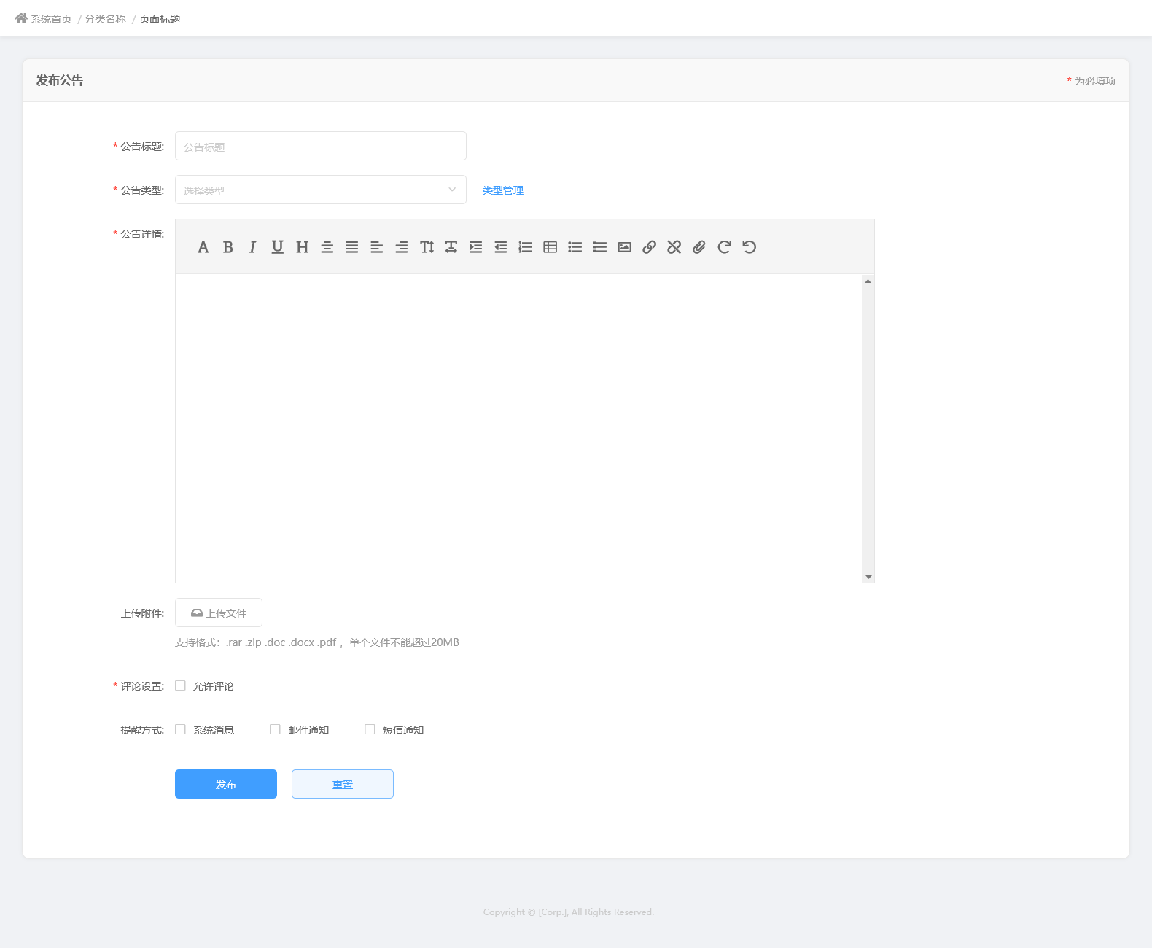
Task: Insert a table into the editor
Action: tap(550, 247)
